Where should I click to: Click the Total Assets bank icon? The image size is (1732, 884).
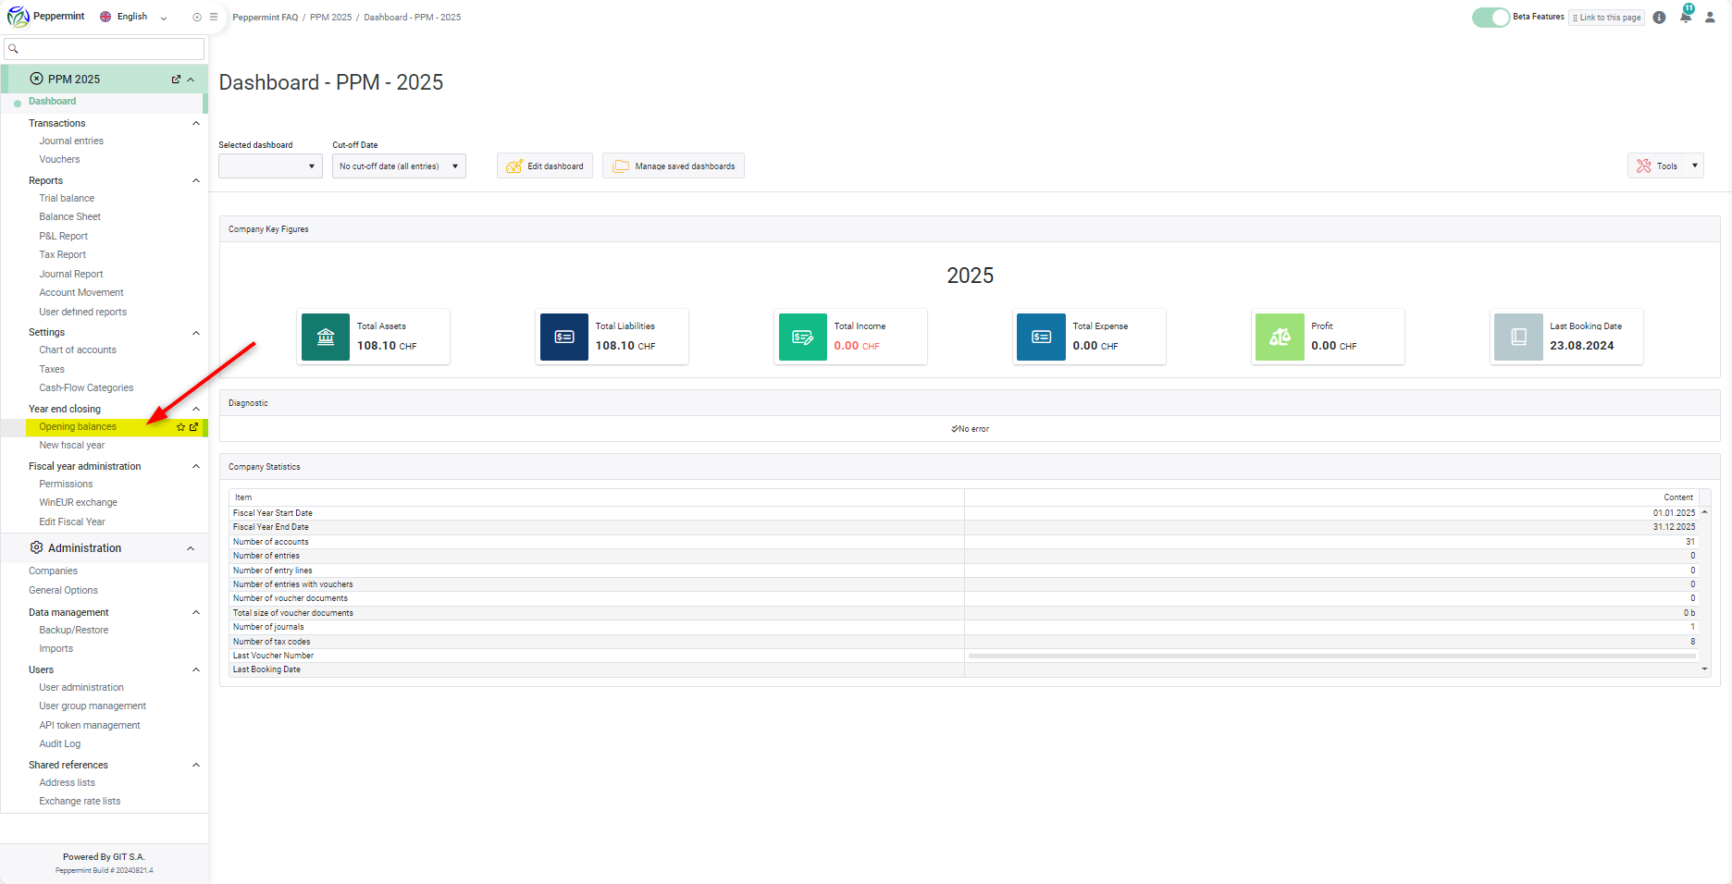[326, 337]
